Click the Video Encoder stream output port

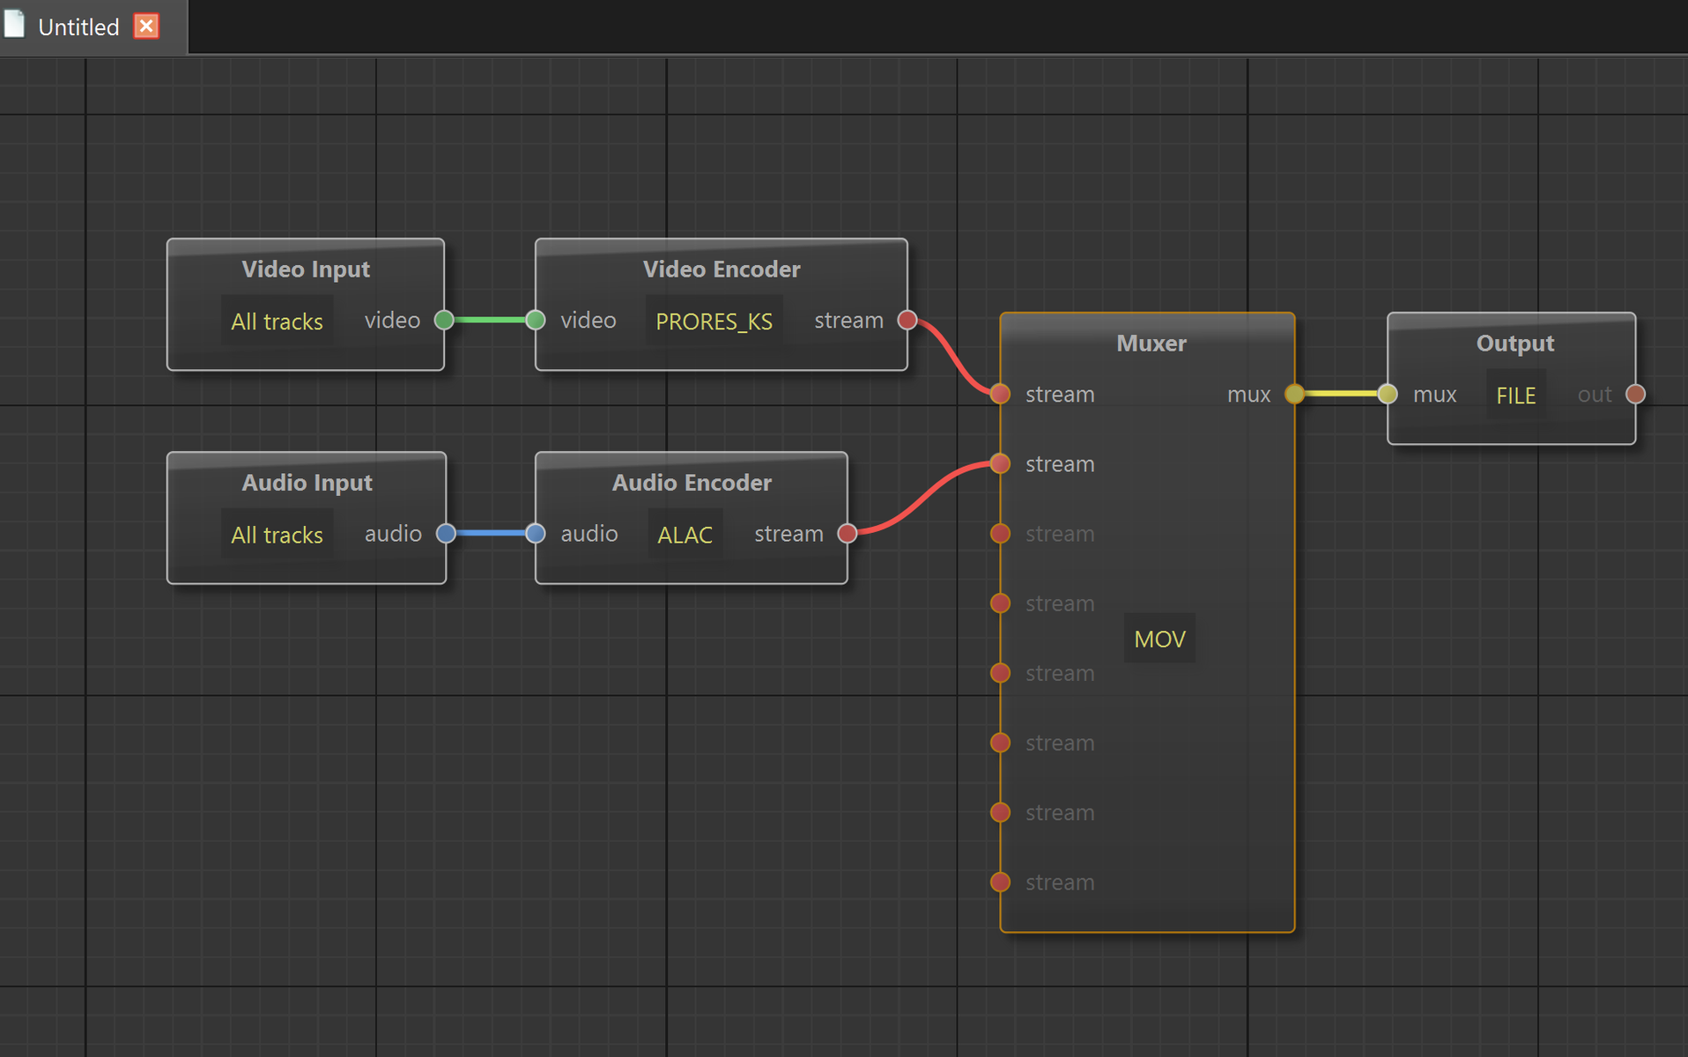pyautogui.click(x=907, y=320)
